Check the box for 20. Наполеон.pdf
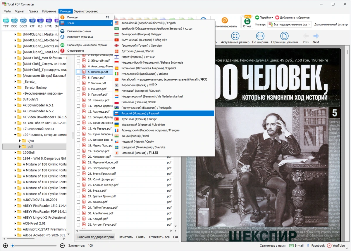 click(x=78, y=157)
